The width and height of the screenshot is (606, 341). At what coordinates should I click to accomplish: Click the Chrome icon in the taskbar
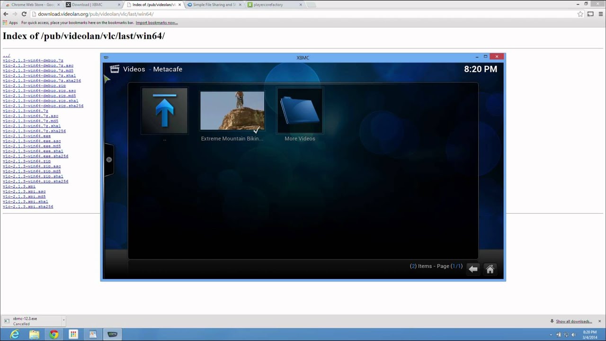click(54, 334)
